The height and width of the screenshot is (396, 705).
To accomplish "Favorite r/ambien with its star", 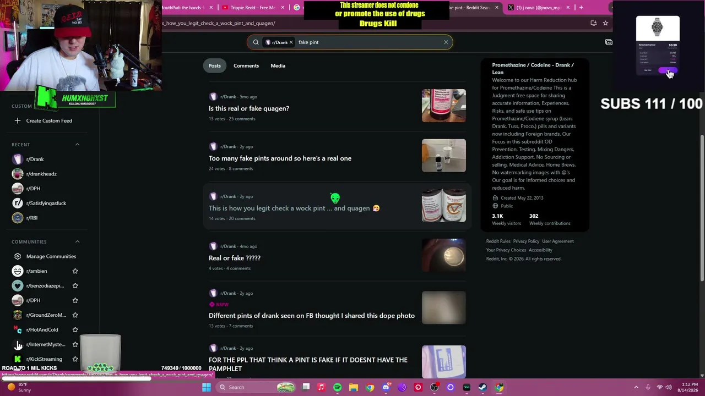I will tap(75, 271).
